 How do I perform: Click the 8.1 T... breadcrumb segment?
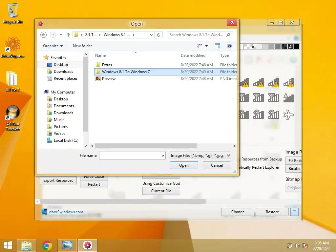click(x=91, y=35)
